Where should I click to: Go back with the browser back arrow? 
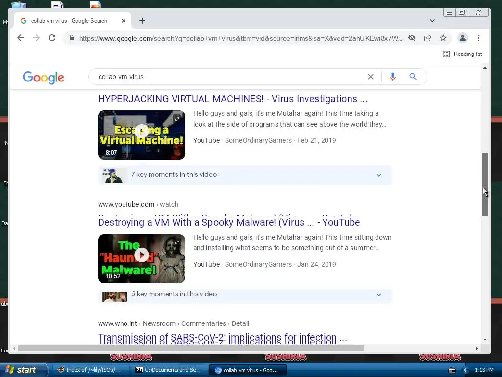pyautogui.click(x=21, y=38)
